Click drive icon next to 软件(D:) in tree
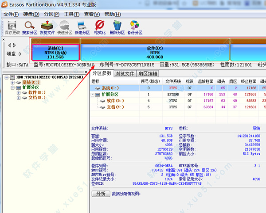 [24, 93]
